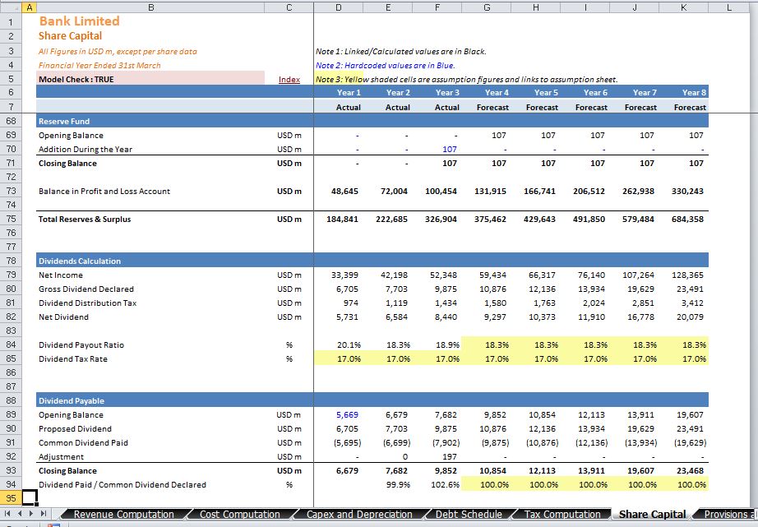Image resolution: width=758 pixels, height=527 pixels.
Task: Select row 68 header
Action: pos(11,121)
